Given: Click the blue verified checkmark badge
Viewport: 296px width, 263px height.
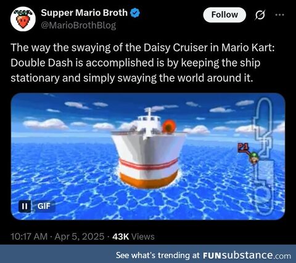Looking at the screenshot, I should (x=135, y=13).
